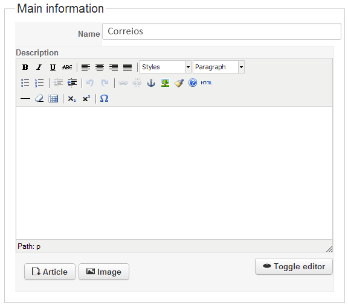Click the 'p' element in Path bar
The image size is (348, 306).
(39, 246)
